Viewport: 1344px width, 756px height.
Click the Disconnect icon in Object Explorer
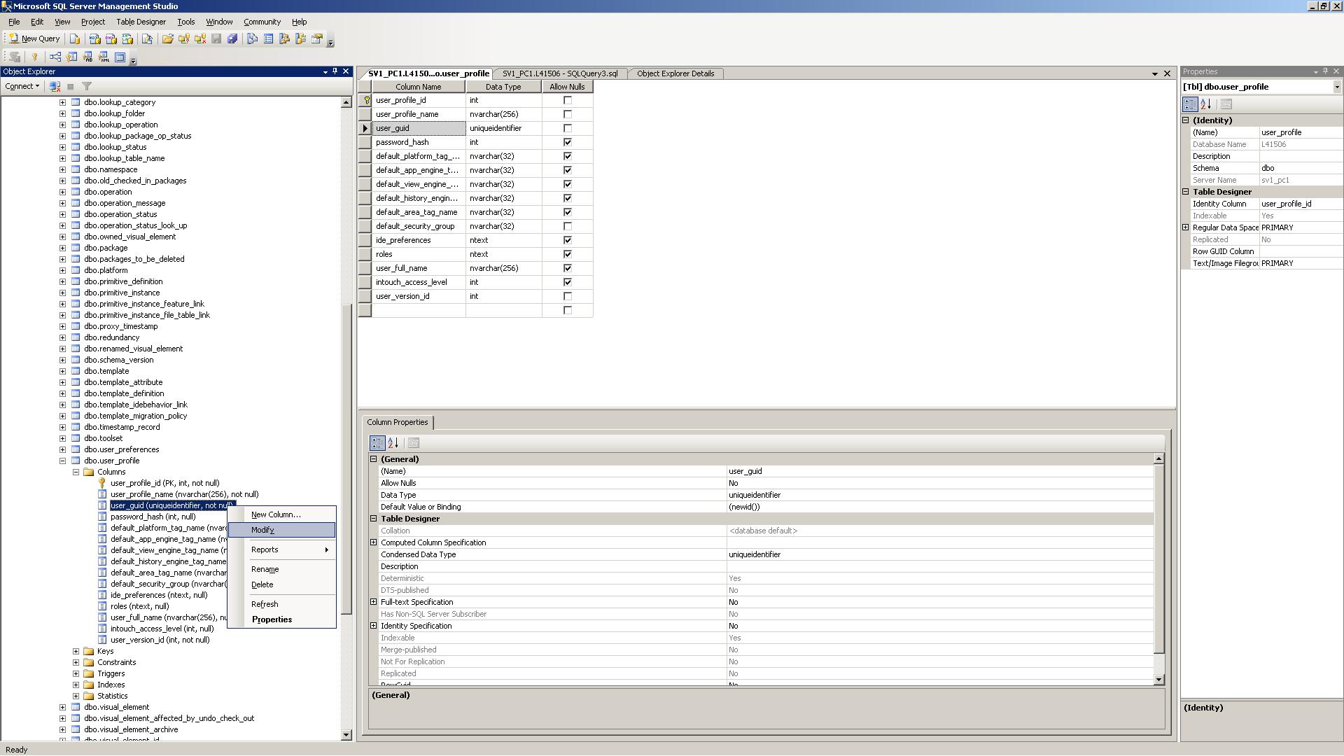pyautogui.click(x=55, y=86)
